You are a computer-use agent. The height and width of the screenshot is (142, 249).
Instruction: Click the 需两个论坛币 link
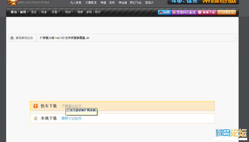pyautogui.click(x=71, y=118)
